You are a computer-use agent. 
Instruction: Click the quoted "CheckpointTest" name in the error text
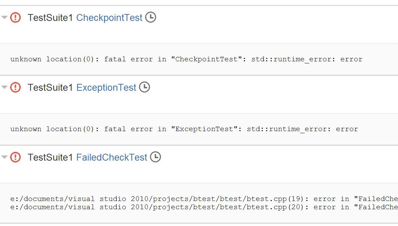pos(207,59)
